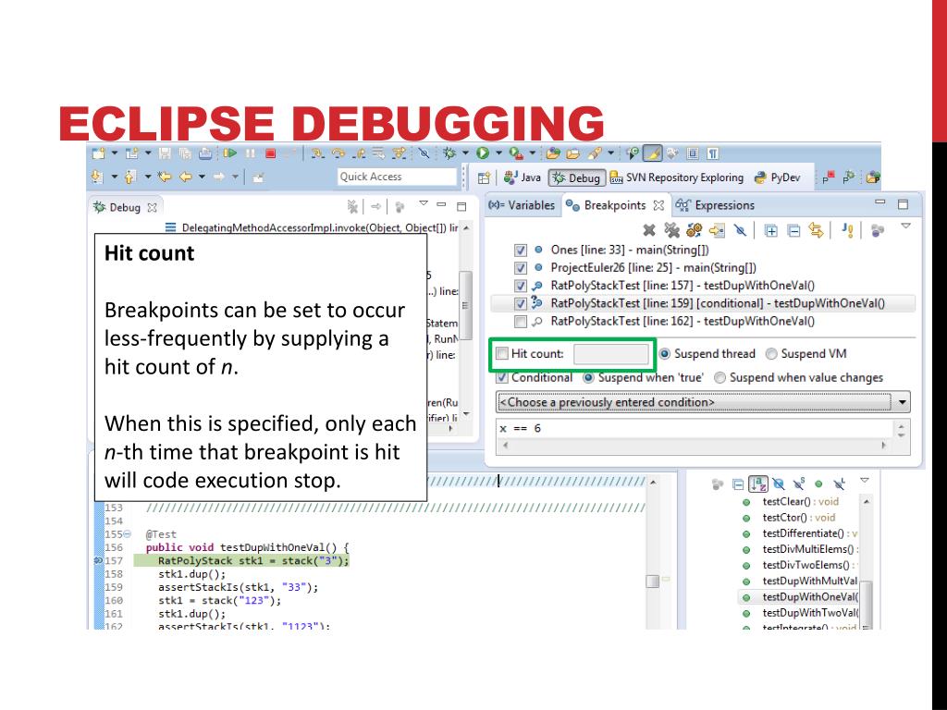Open dropdown arrow next to Debug launch icon

pos(465,153)
